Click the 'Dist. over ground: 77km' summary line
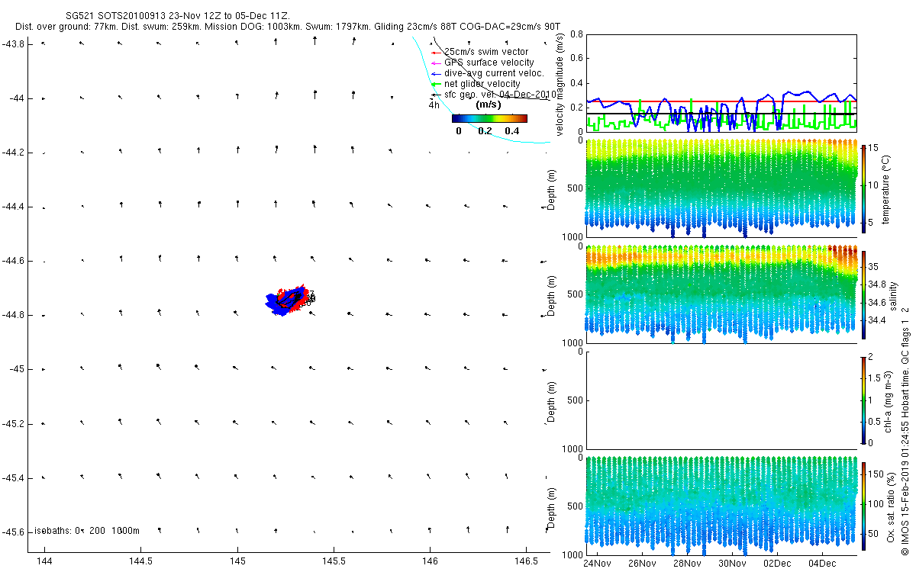The height and width of the screenshot is (572, 916). [x=287, y=26]
